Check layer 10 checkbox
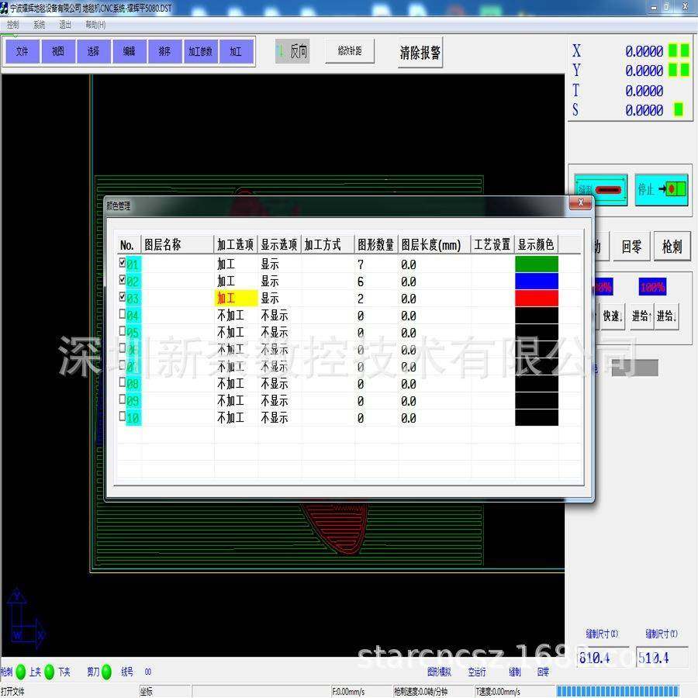Image resolution: width=698 pixels, height=698 pixels. 123,416
